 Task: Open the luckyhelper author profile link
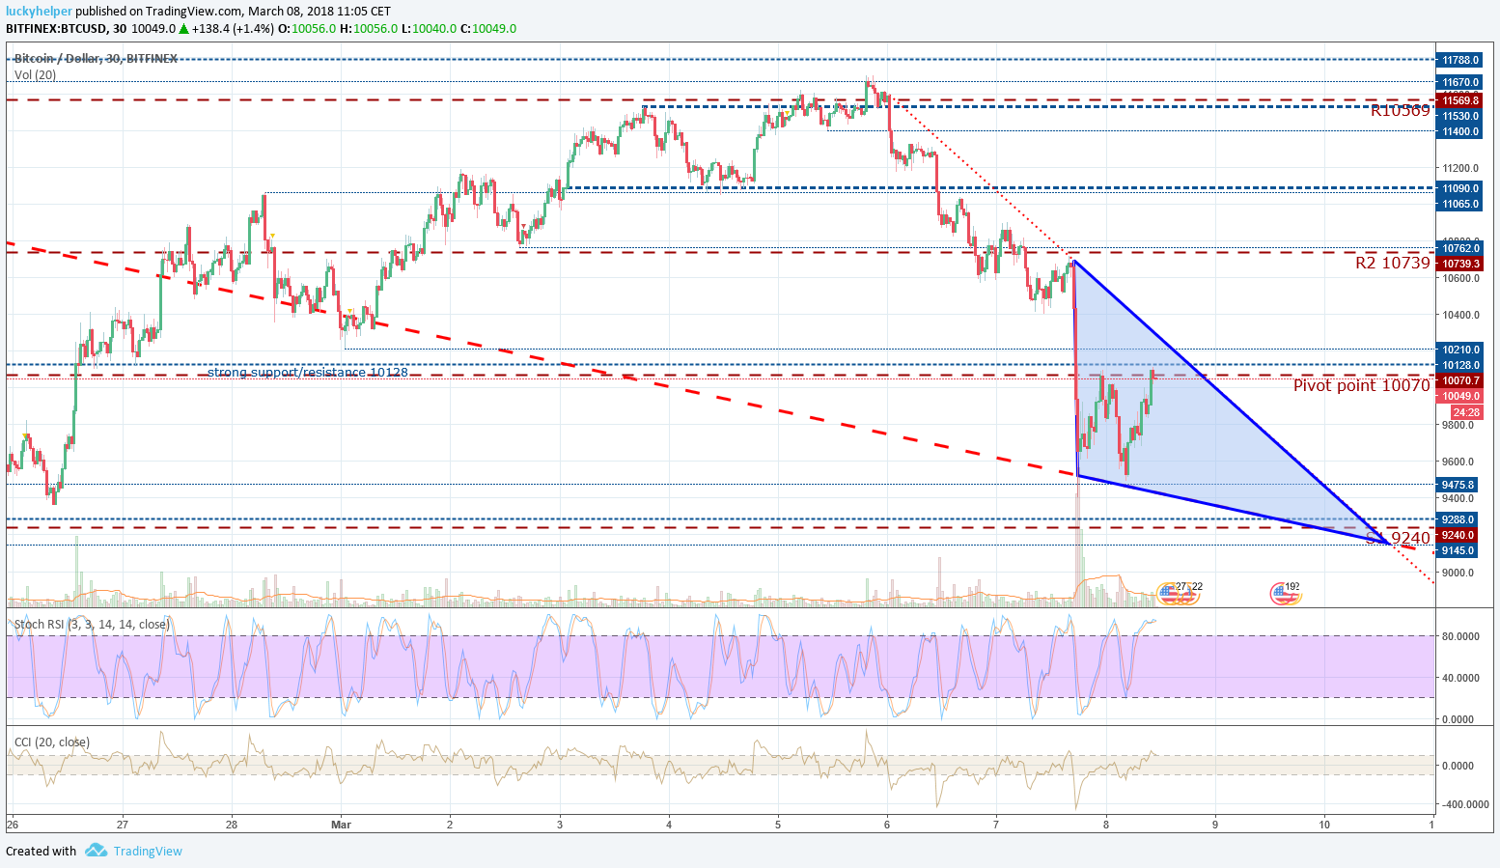(39, 12)
